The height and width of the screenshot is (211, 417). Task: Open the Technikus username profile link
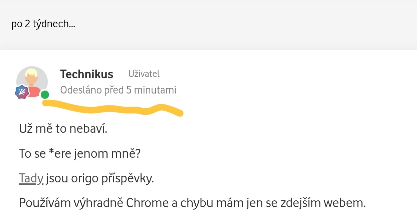pyautogui.click(x=86, y=74)
